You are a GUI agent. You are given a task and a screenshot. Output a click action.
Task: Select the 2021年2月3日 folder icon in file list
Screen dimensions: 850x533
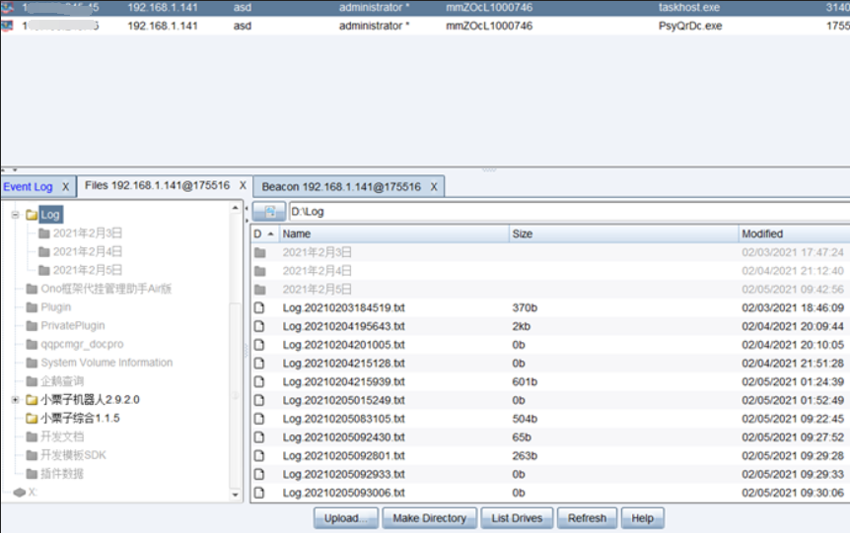click(x=259, y=252)
